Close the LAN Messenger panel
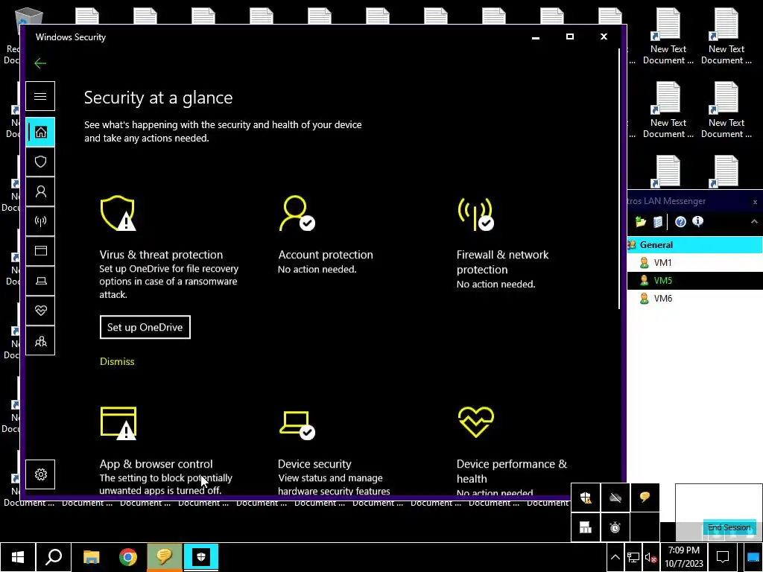 tap(755, 201)
